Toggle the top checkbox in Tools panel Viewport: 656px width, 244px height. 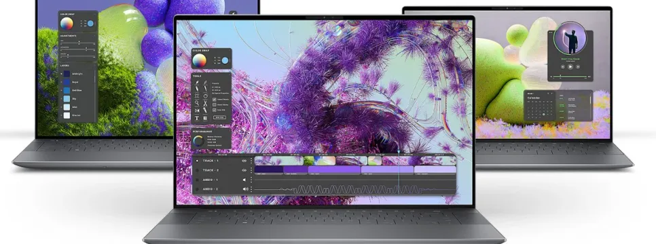click(x=214, y=100)
